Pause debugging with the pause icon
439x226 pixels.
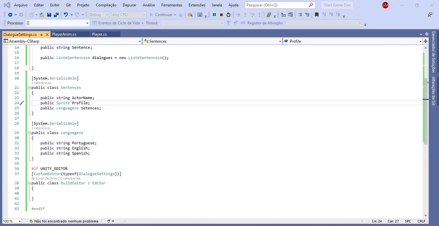point(214,14)
